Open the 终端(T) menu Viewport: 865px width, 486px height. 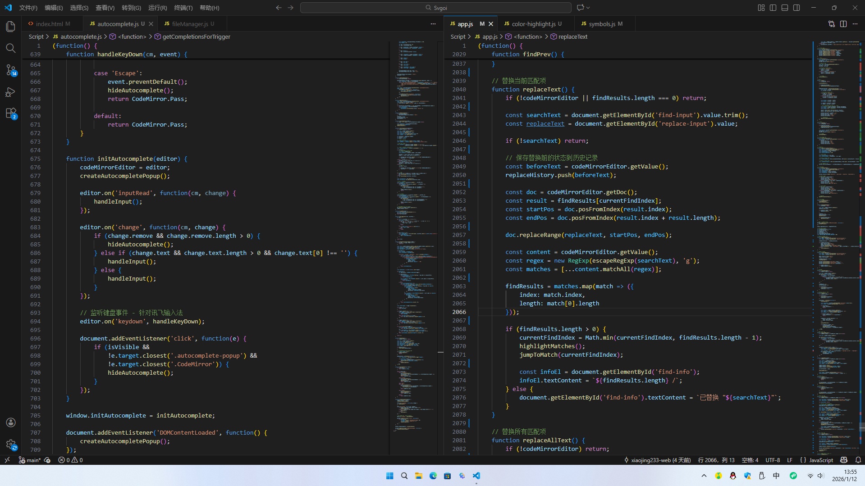click(x=183, y=8)
